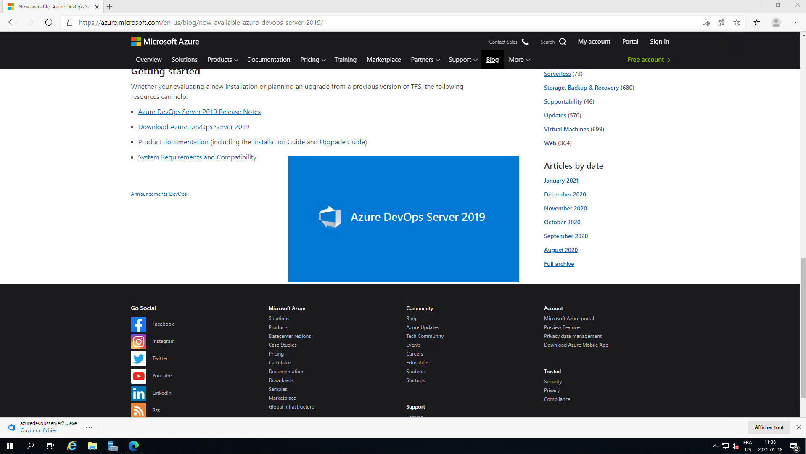Click the browser address bar URL
The image size is (806, 454).
(201, 23)
